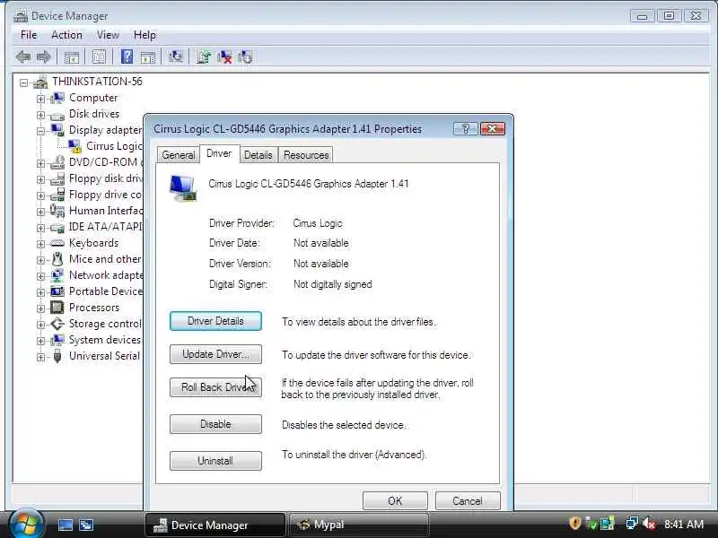
Task: Select the Driver tab
Action: (x=219, y=153)
